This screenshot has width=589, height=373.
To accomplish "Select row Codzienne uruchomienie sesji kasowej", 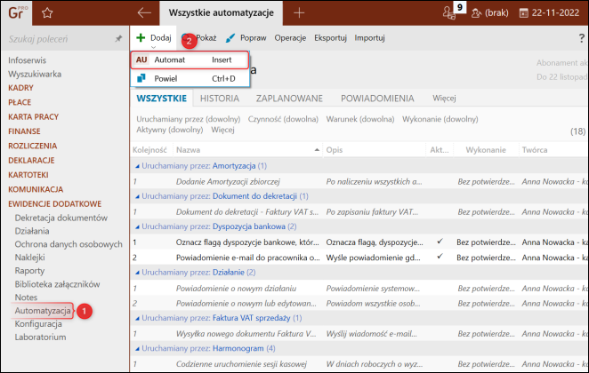I will click(359, 364).
